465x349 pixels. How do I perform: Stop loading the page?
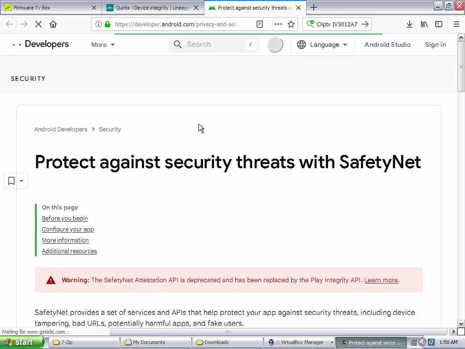(39, 24)
